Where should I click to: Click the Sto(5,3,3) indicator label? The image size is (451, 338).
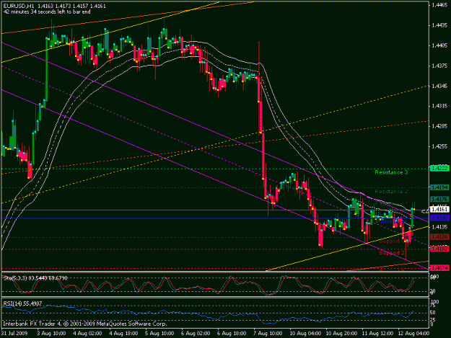(x=35, y=278)
